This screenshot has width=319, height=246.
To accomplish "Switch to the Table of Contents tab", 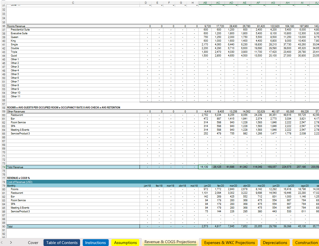I will click(x=62, y=243).
